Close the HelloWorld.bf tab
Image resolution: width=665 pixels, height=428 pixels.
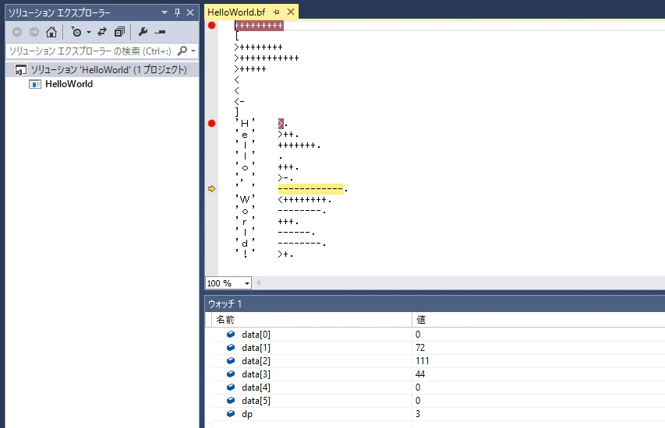point(291,12)
